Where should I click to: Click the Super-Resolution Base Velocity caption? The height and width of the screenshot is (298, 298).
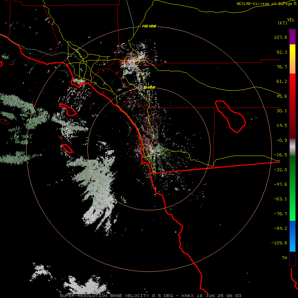[x=151, y=296]
